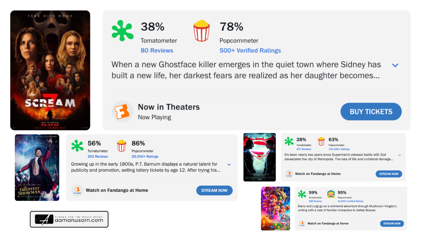
Task: Click the popcorn bucket icon beside 63%
Action: coord(321,141)
